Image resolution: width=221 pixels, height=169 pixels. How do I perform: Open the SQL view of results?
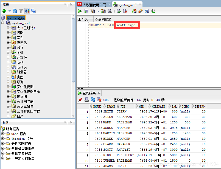click(x=106, y=99)
